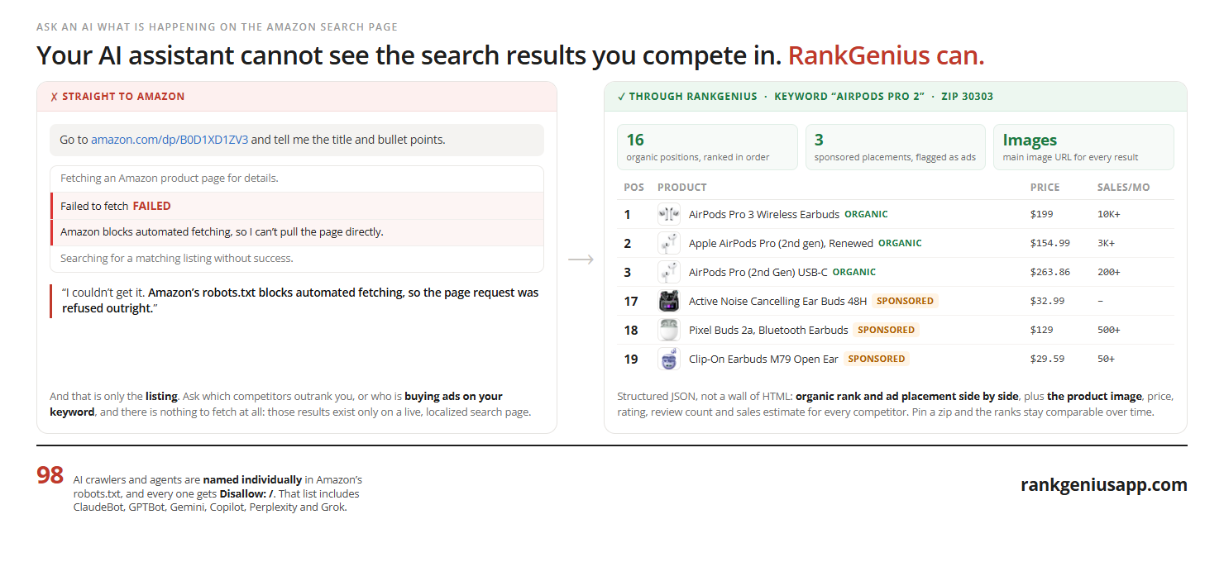Click the $129 price cell
Image resolution: width=1224 pixels, height=562 pixels.
1041,330
